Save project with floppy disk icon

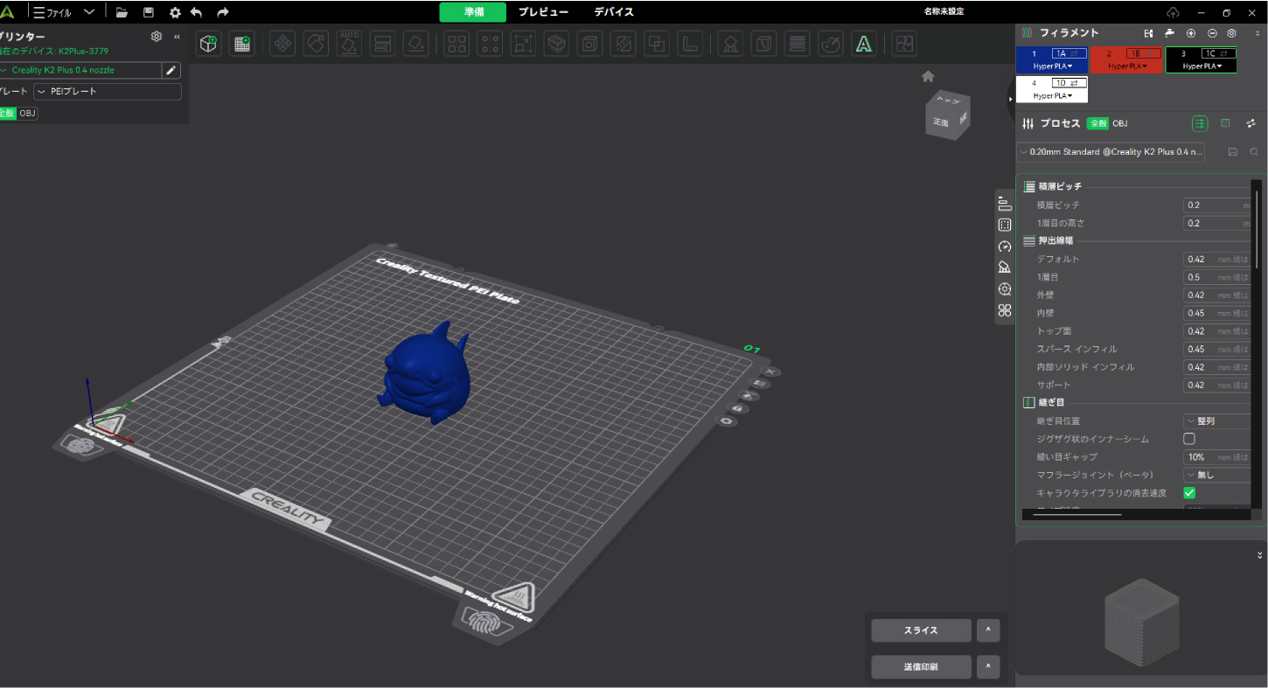pos(148,12)
